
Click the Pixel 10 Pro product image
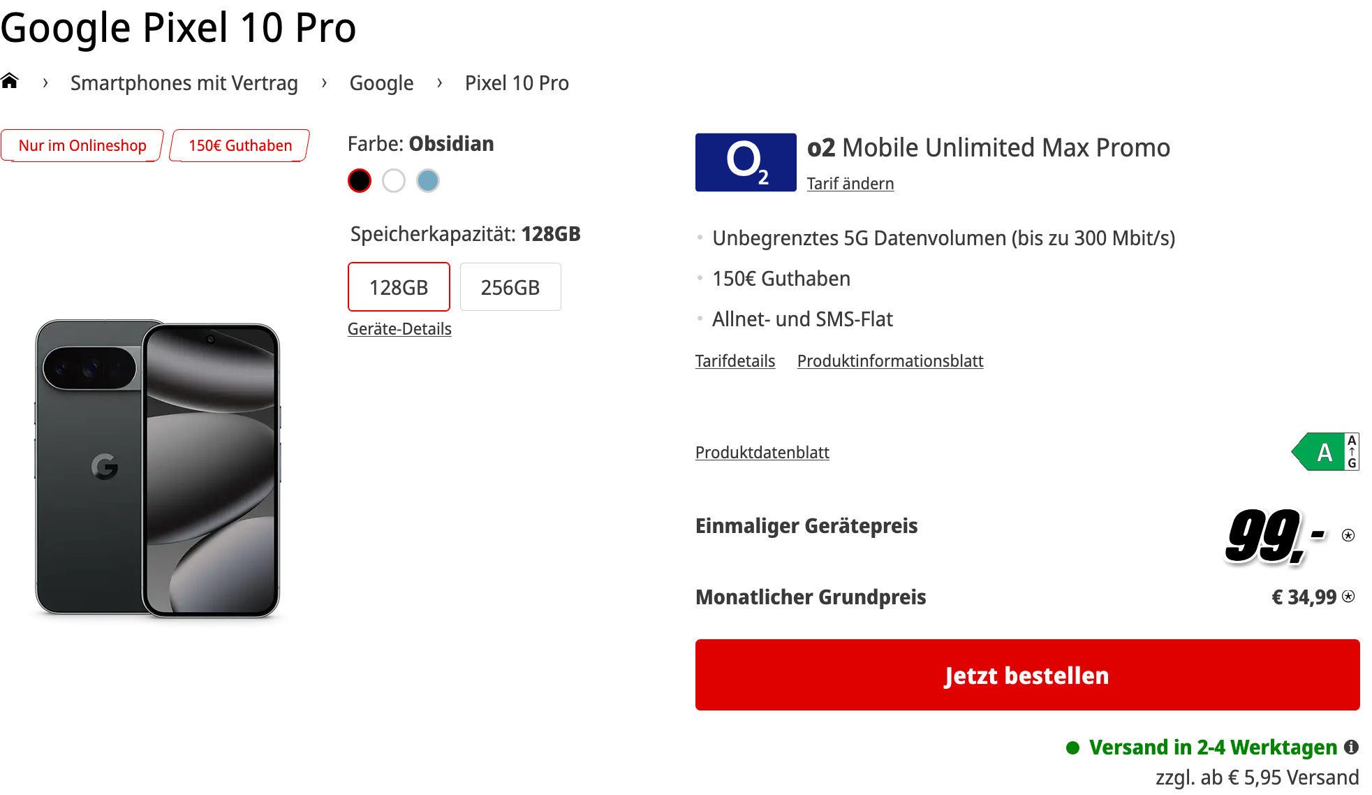158,469
